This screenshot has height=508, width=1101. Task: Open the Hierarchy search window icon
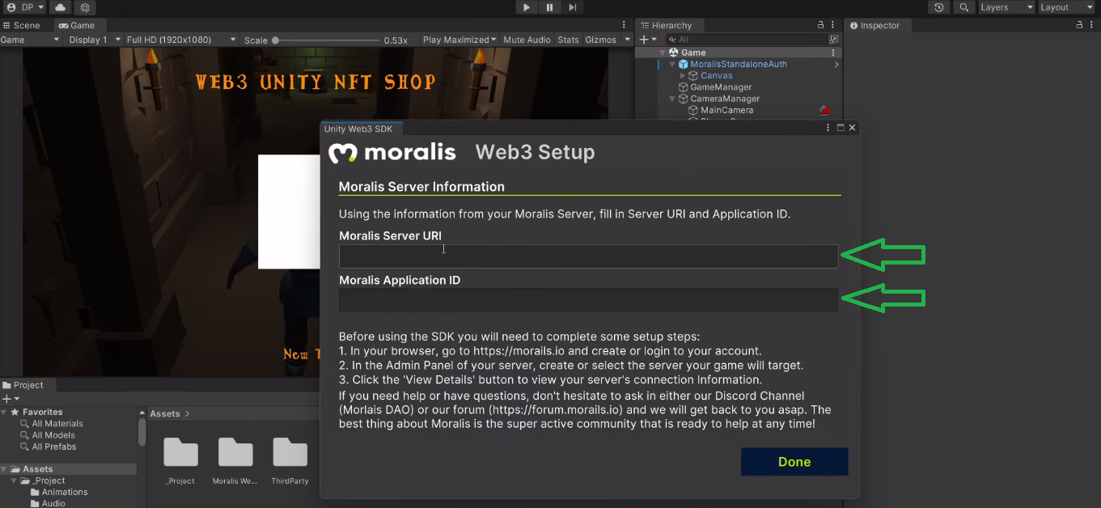pos(834,40)
